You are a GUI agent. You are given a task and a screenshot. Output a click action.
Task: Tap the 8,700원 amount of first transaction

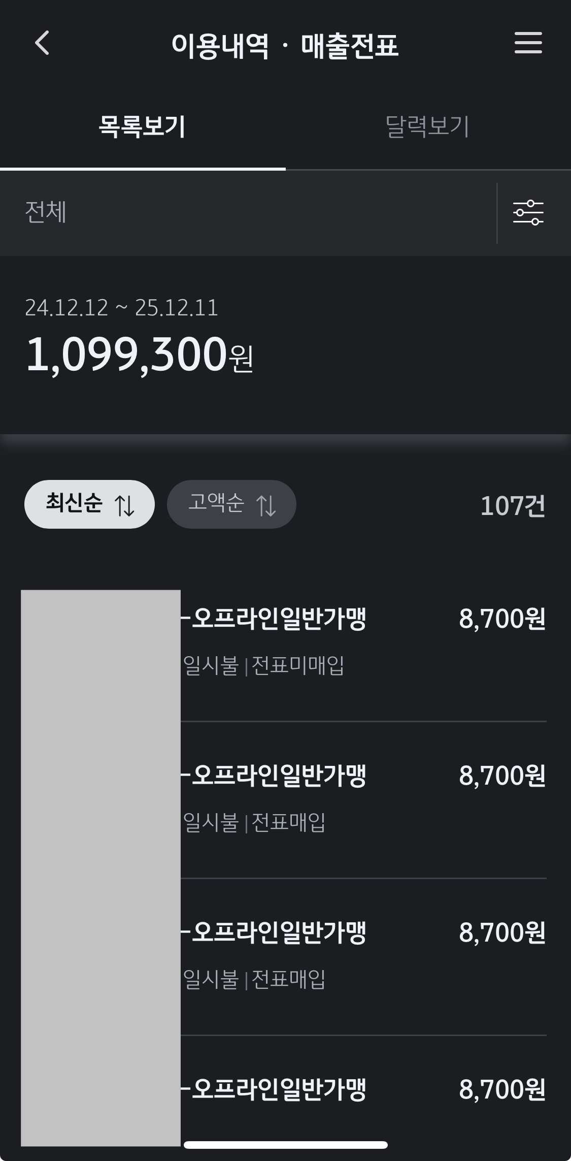coord(502,619)
